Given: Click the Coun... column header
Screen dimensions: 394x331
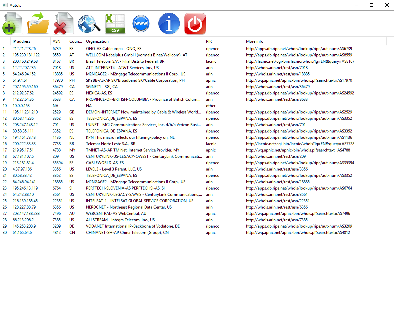Looking at the screenshot, I should point(75,41).
